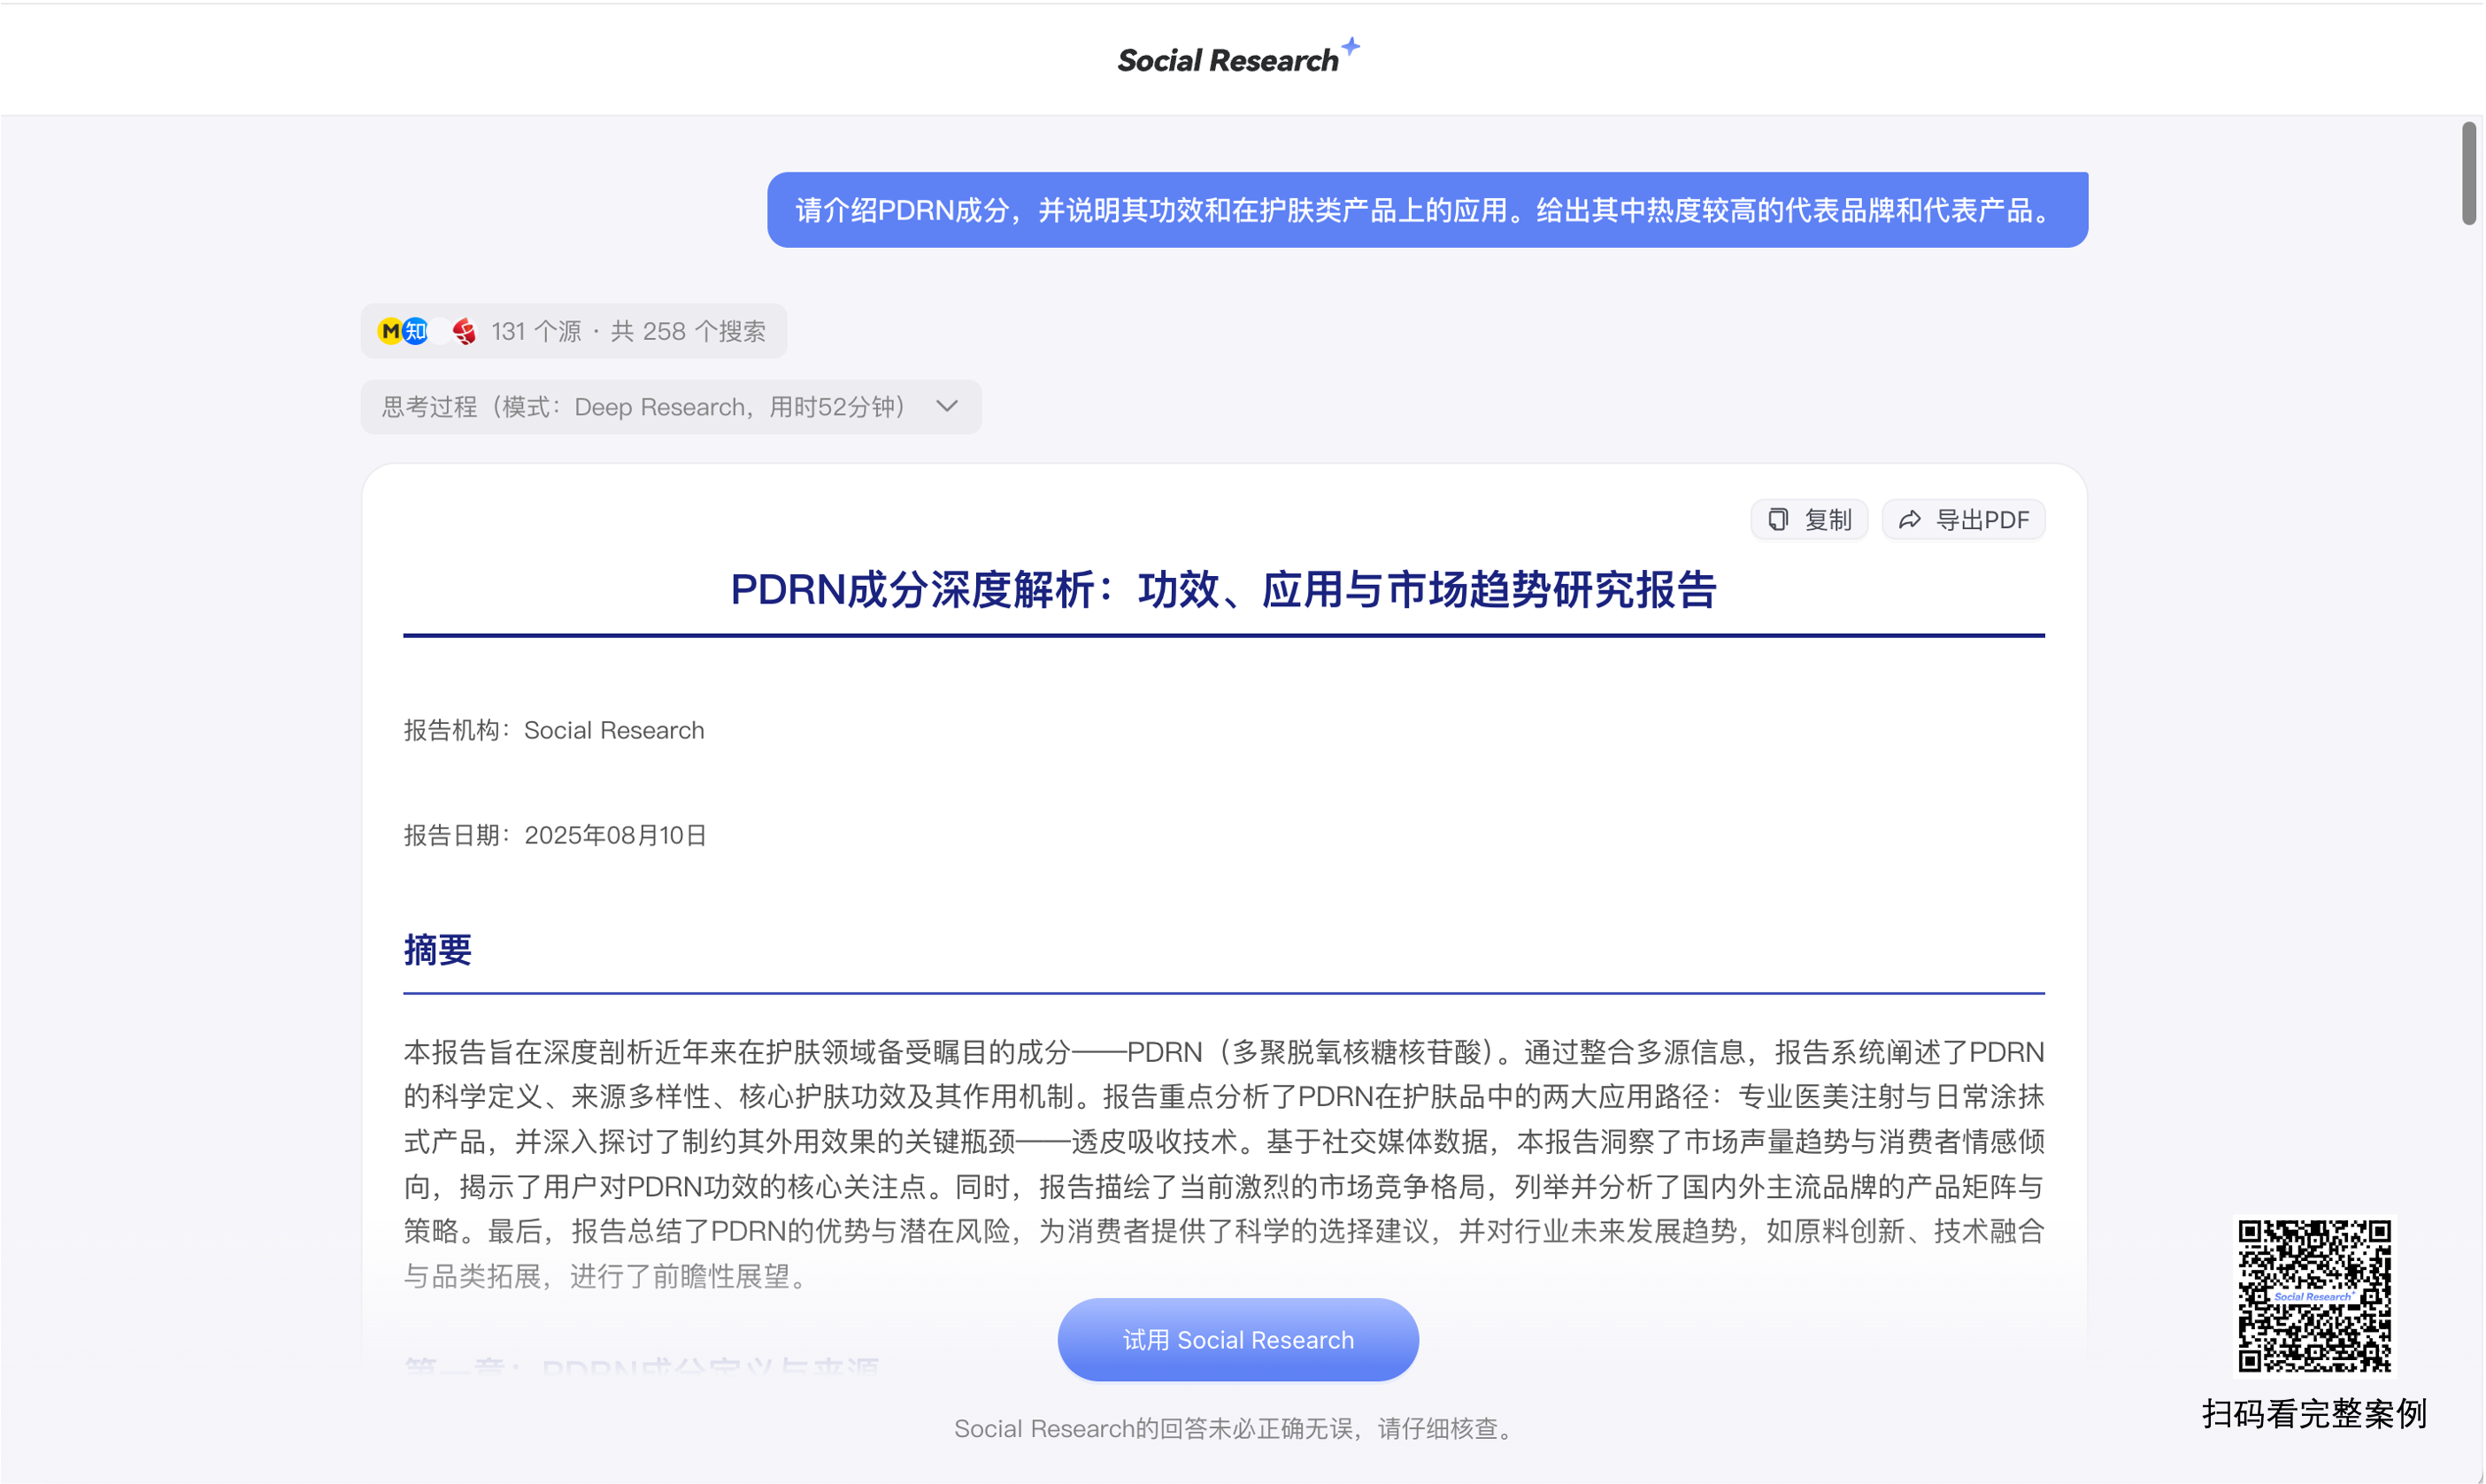The width and height of the screenshot is (2486, 1484).
Task: Click the blue sparkle star by logo
Action: pos(1351,46)
